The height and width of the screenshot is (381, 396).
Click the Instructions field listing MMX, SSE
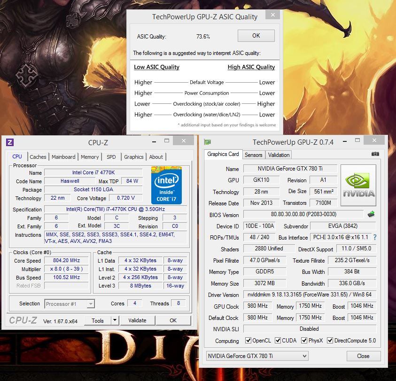click(x=116, y=238)
